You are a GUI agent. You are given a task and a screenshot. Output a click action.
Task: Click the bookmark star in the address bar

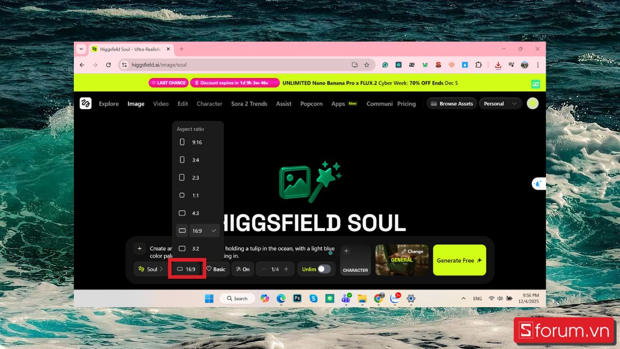(367, 65)
